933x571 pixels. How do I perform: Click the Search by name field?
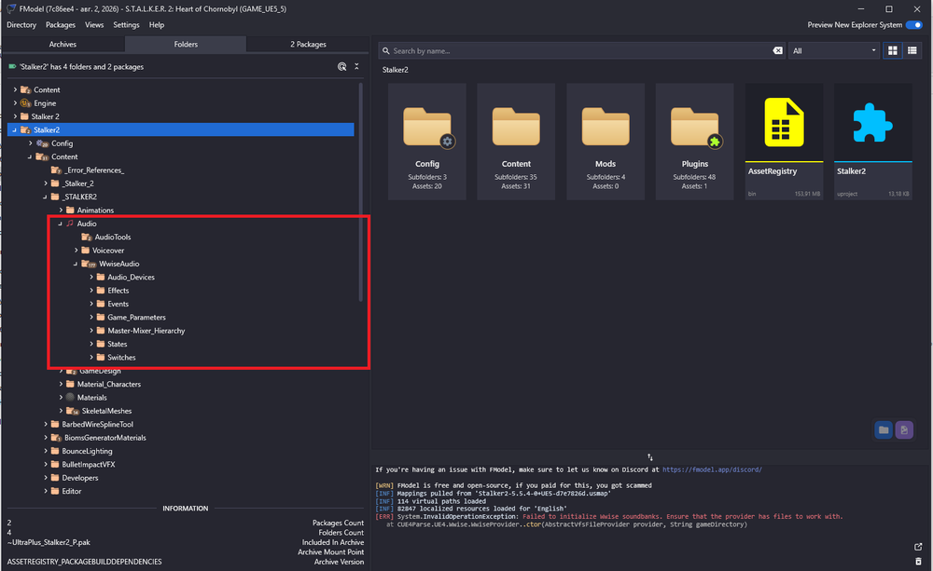(581, 50)
